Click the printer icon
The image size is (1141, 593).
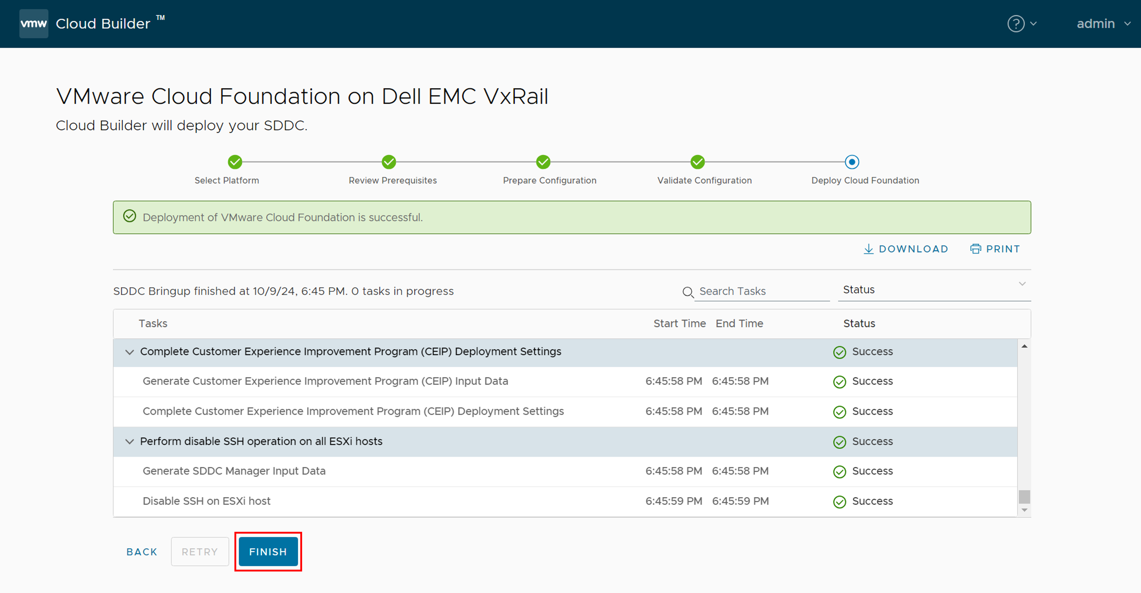tap(975, 249)
